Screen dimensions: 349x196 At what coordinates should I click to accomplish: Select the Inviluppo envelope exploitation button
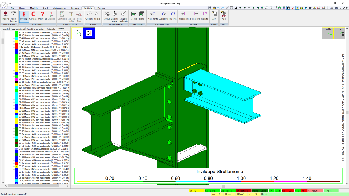(x=24, y=16)
